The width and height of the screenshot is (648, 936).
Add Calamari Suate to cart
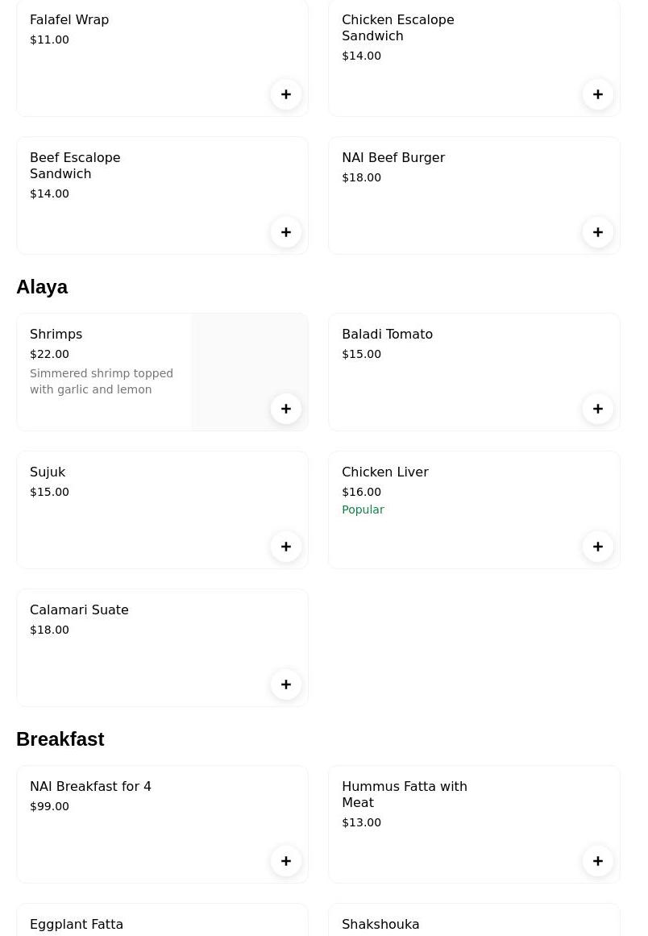tap(286, 684)
